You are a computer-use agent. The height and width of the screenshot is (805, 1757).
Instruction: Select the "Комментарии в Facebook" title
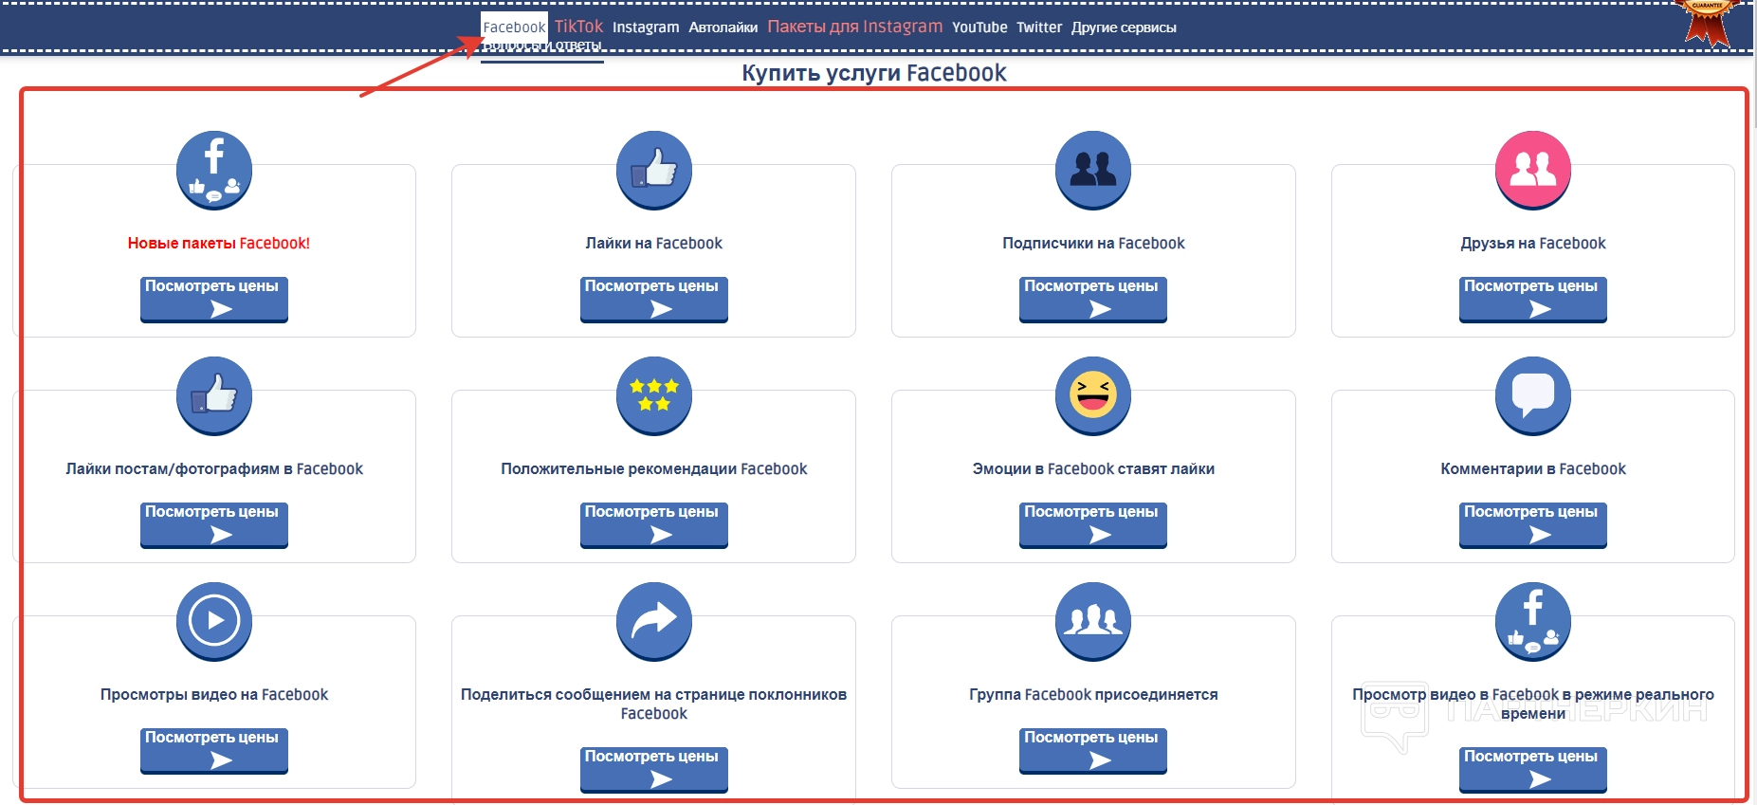pos(1533,469)
